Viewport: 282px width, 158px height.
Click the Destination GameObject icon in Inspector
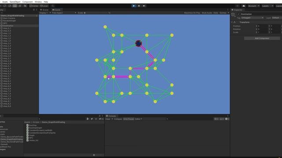[x=233, y=14]
